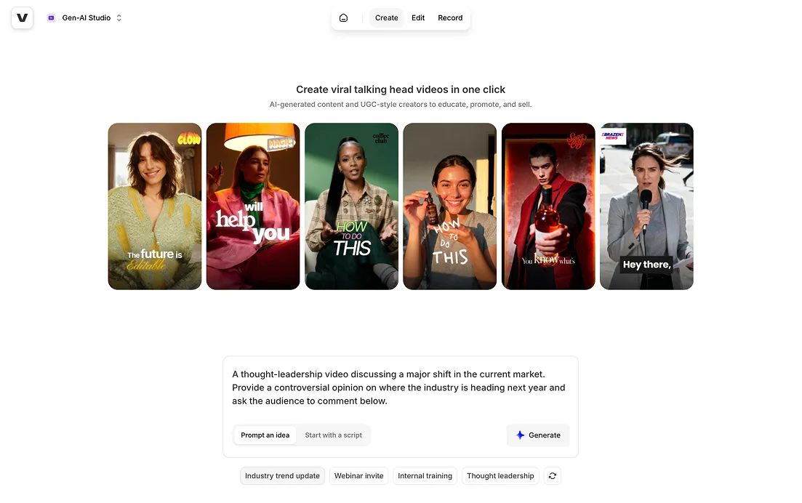Select the Brazen News reporter thumbnail
The image size is (802, 503).
tap(646, 206)
